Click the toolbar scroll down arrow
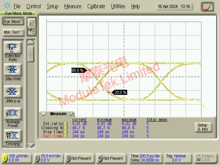The height and width of the screenshot is (165, 220). (x=31, y=145)
